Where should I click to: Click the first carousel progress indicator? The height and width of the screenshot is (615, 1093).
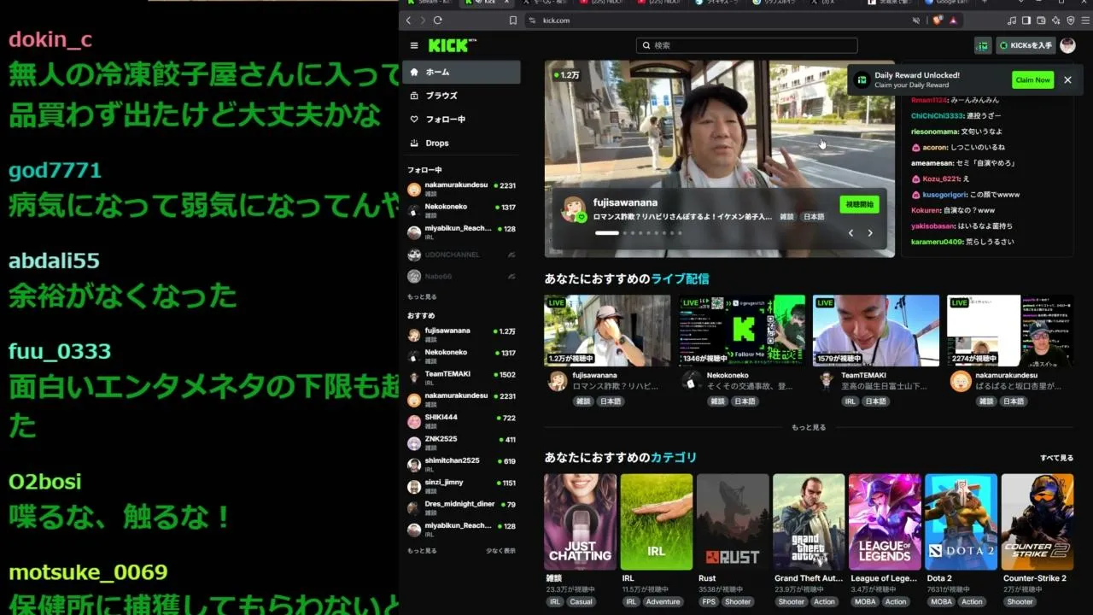[x=606, y=233]
